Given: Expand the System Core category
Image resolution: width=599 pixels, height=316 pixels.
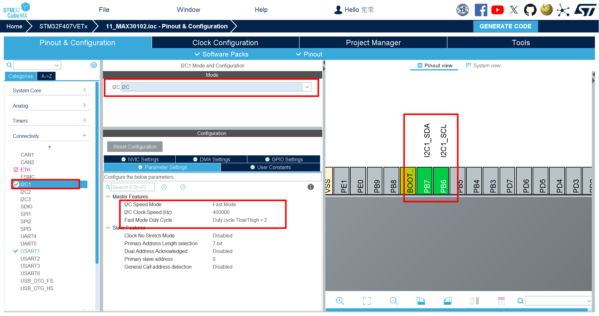Looking at the screenshot, I should [50, 90].
